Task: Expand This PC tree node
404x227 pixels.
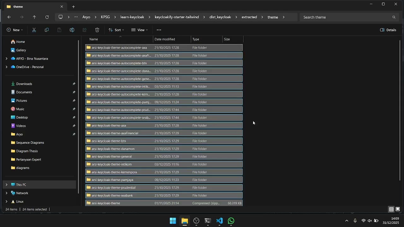Action: point(6,185)
